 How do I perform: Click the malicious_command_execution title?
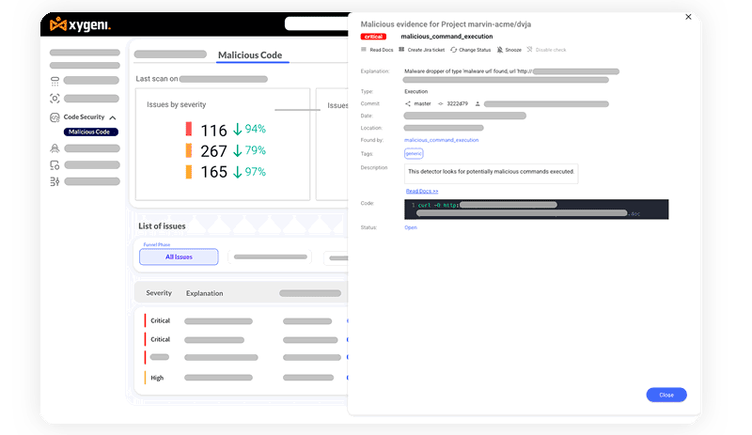click(x=446, y=37)
